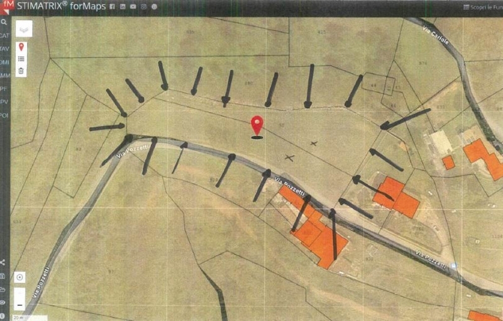The height and width of the screenshot is (321, 503).
Task: Open the YouTube icon in header
Action: (x=132, y=6)
